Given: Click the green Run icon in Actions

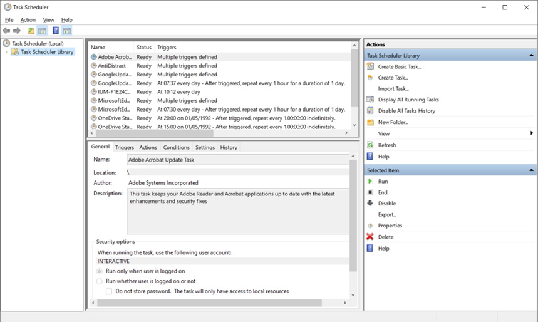Looking at the screenshot, I should point(370,181).
